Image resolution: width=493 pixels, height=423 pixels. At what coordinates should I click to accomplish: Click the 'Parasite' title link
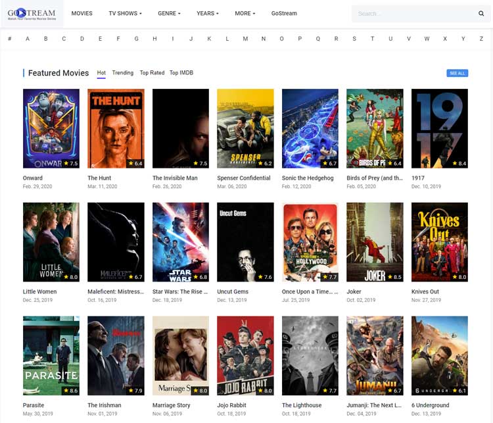34,405
